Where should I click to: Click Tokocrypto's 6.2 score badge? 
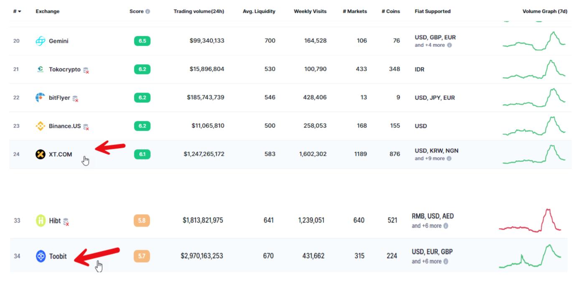[x=142, y=69]
